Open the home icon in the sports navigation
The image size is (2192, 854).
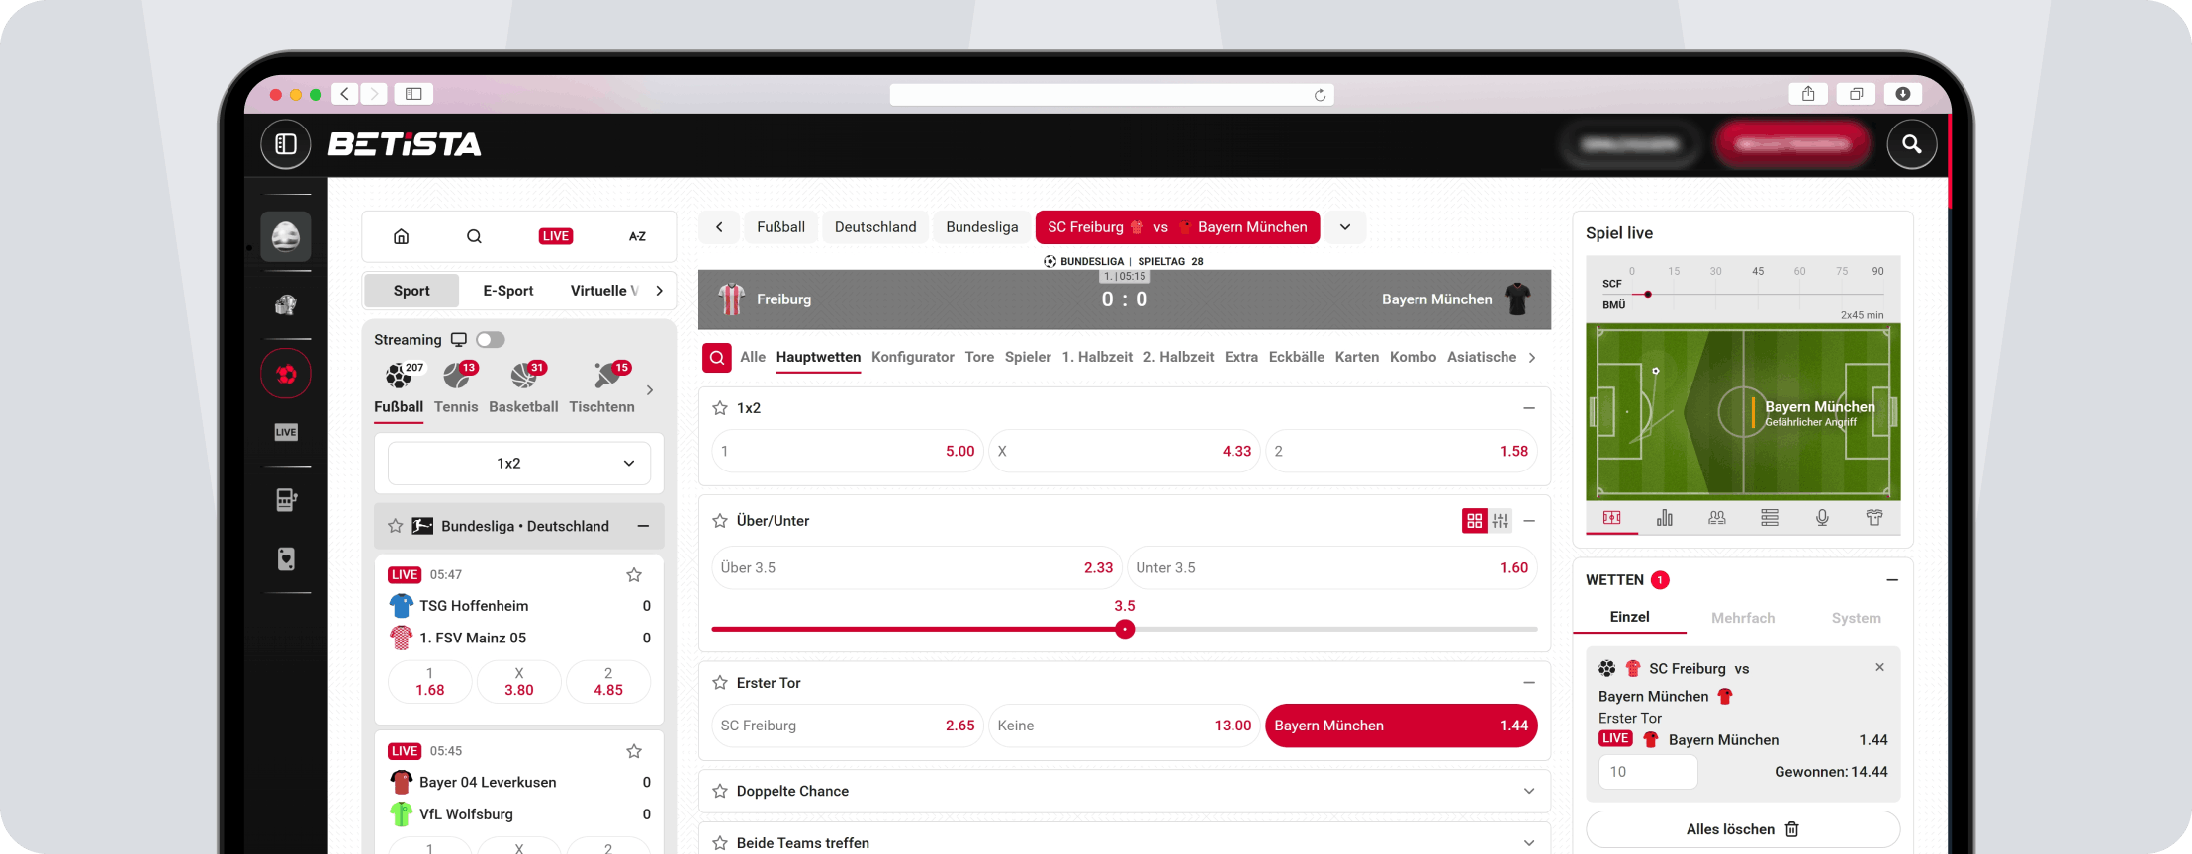401,236
